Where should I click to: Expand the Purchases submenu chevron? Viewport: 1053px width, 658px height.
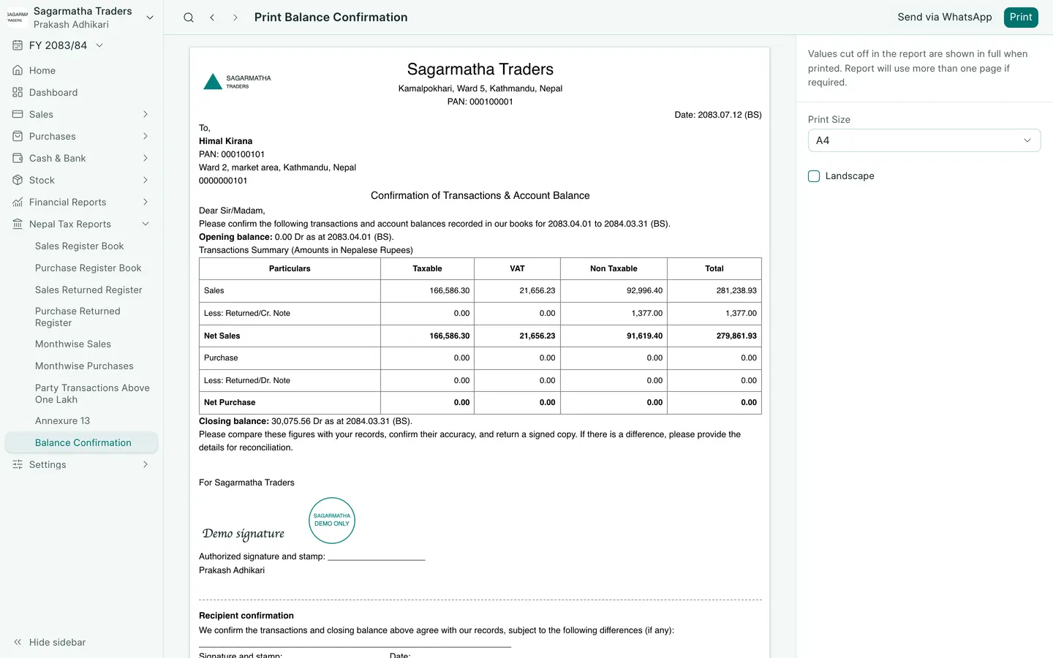point(146,136)
